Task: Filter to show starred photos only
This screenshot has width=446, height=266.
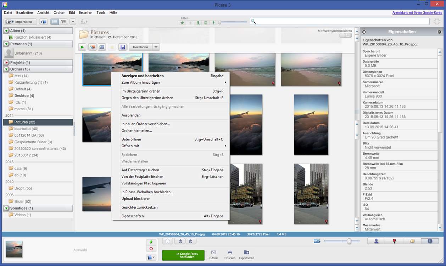Action: pyautogui.click(x=182, y=23)
